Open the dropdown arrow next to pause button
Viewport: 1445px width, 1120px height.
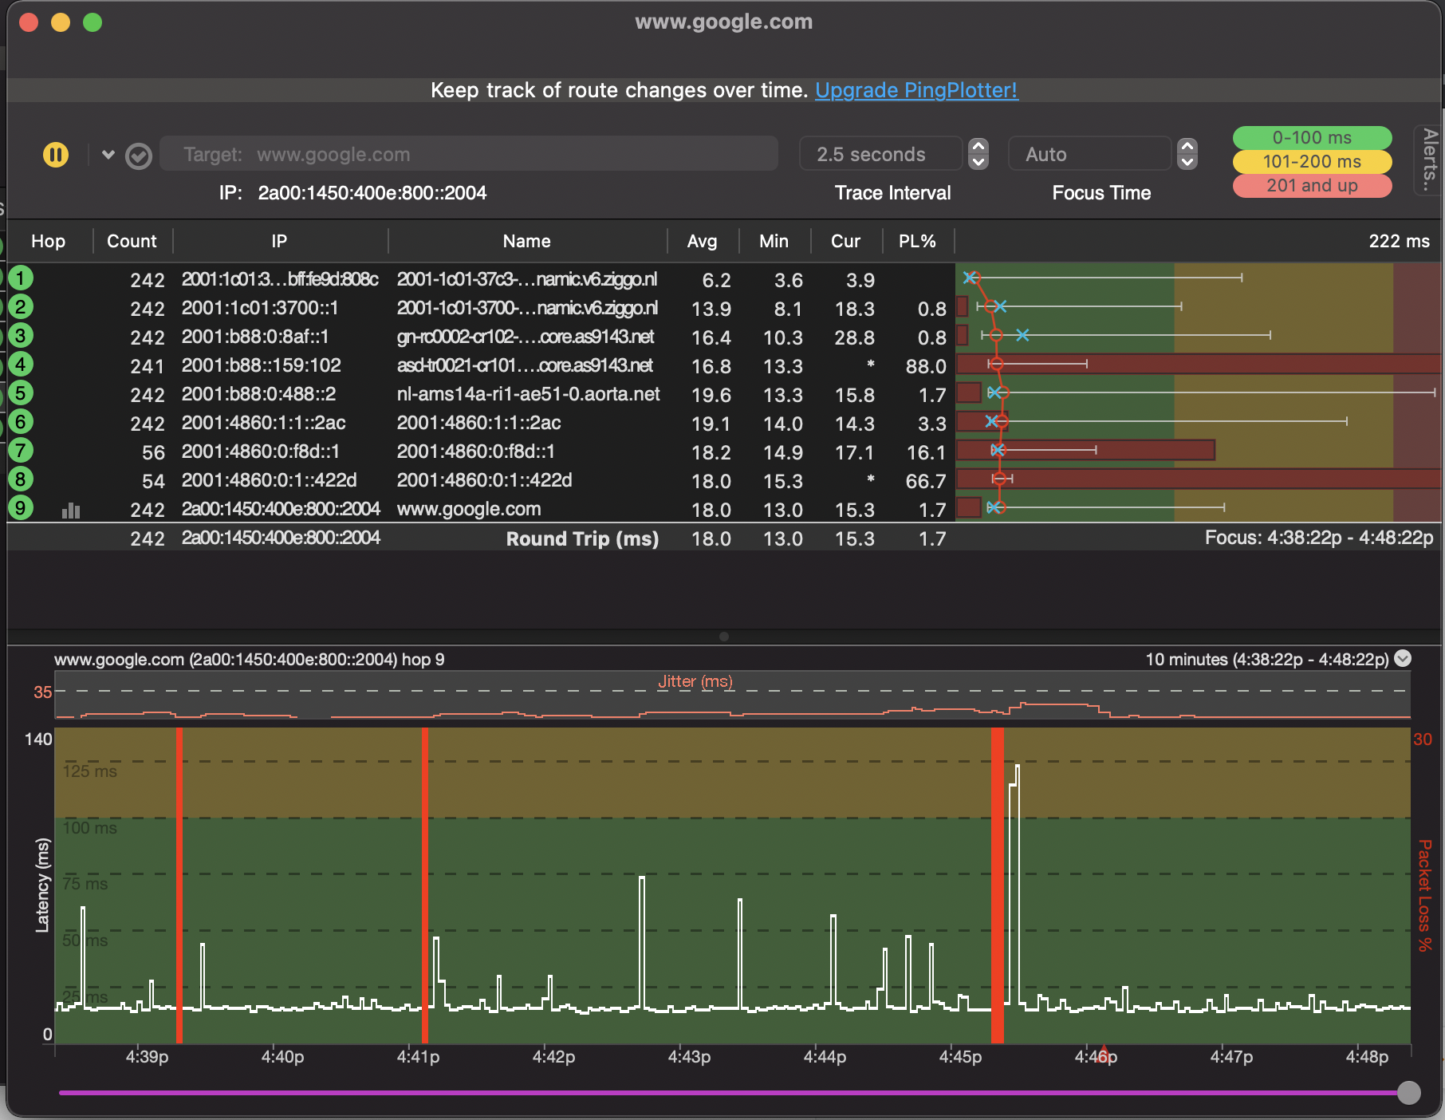[x=108, y=155]
